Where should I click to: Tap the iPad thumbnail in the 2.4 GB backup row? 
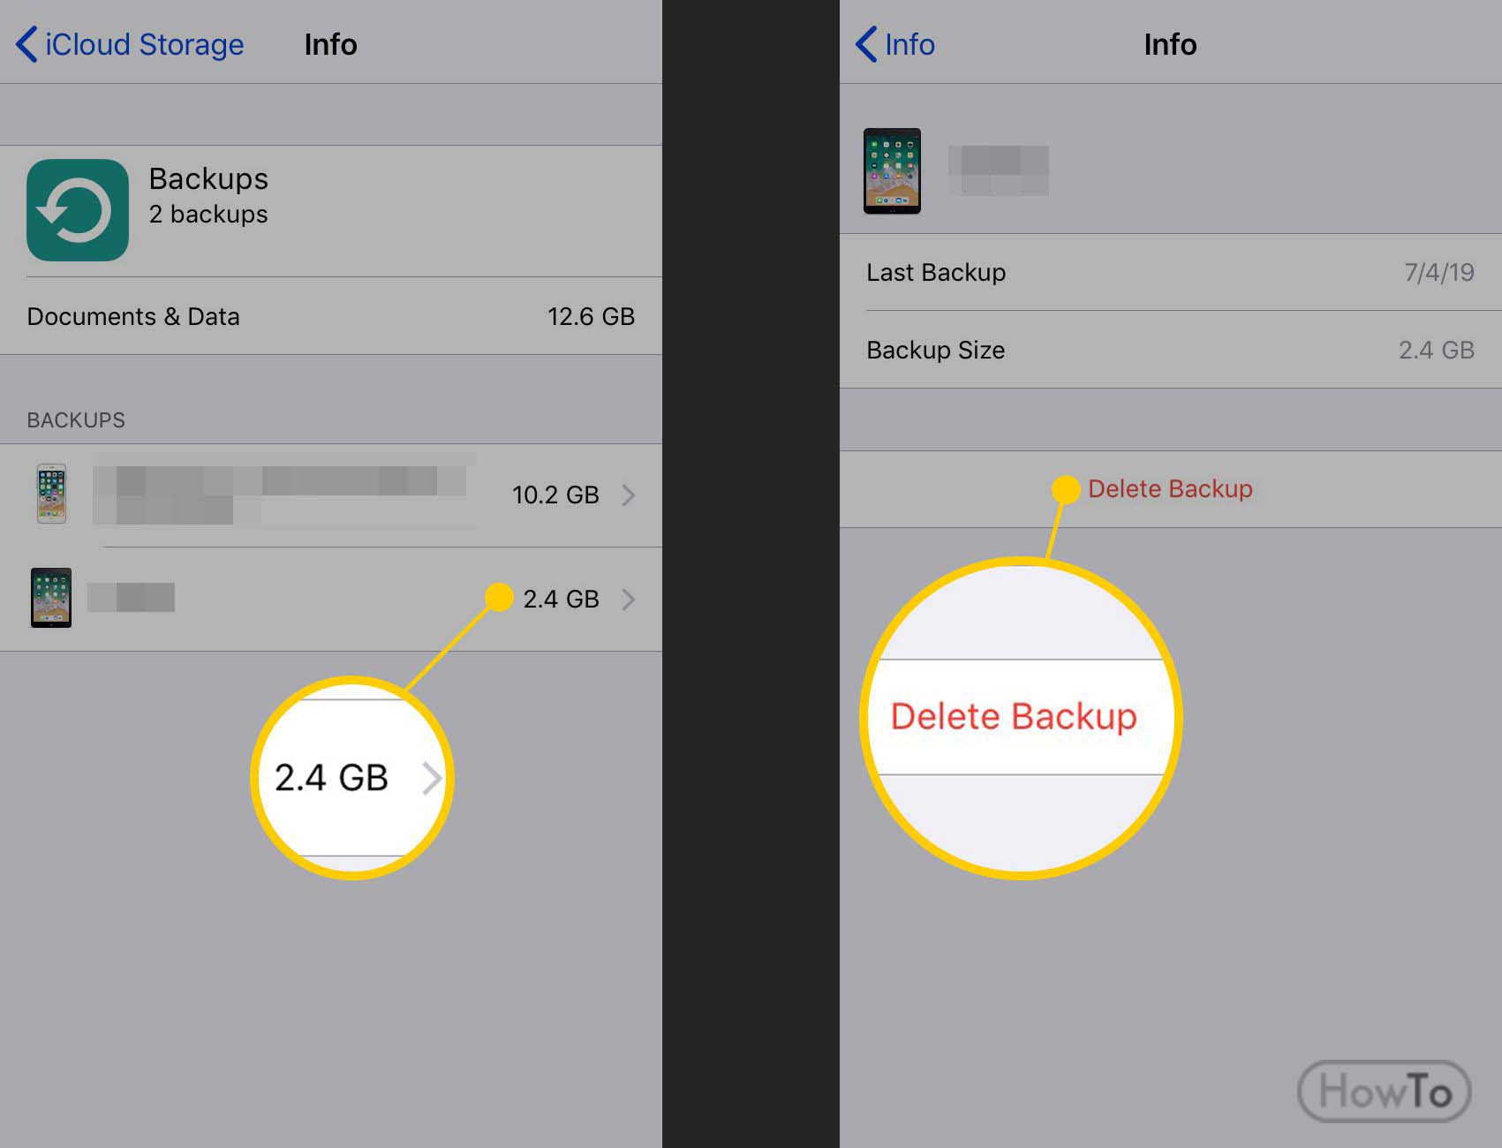(x=51, y=598)
